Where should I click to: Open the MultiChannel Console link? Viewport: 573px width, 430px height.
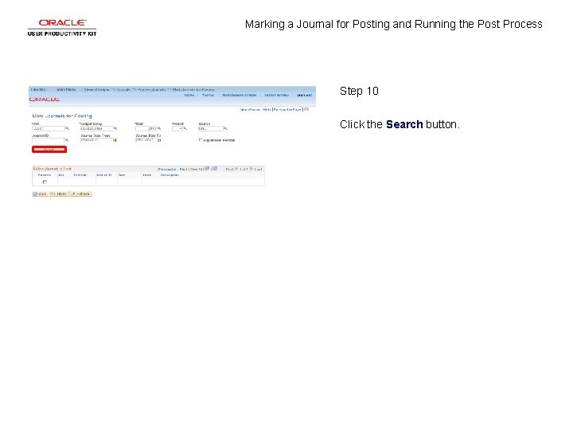point(240,95)
